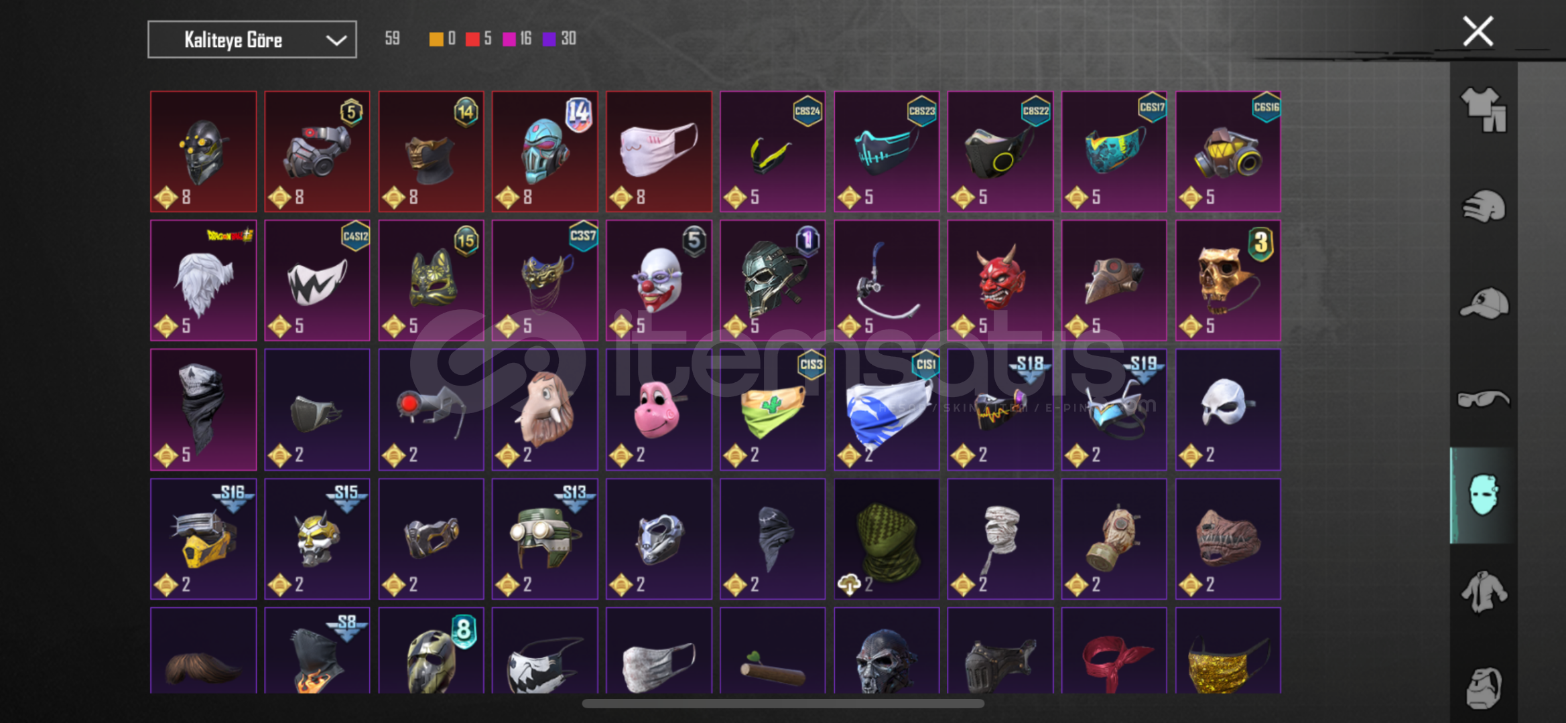
Task: Click the pink quality count swatch
Action: click(x=509, y=39)
